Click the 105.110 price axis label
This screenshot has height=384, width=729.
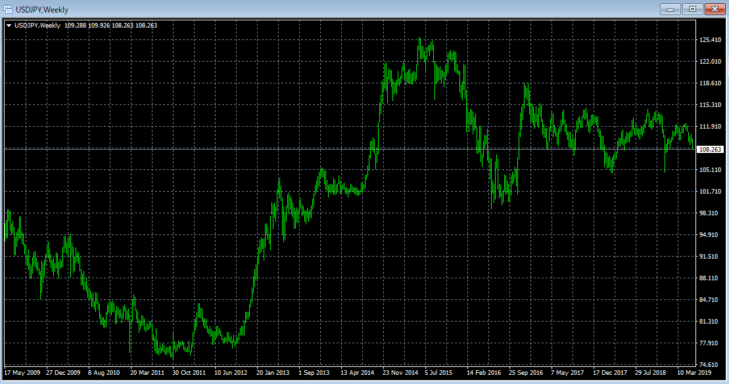pyautogui.click(x=711, y=170)
